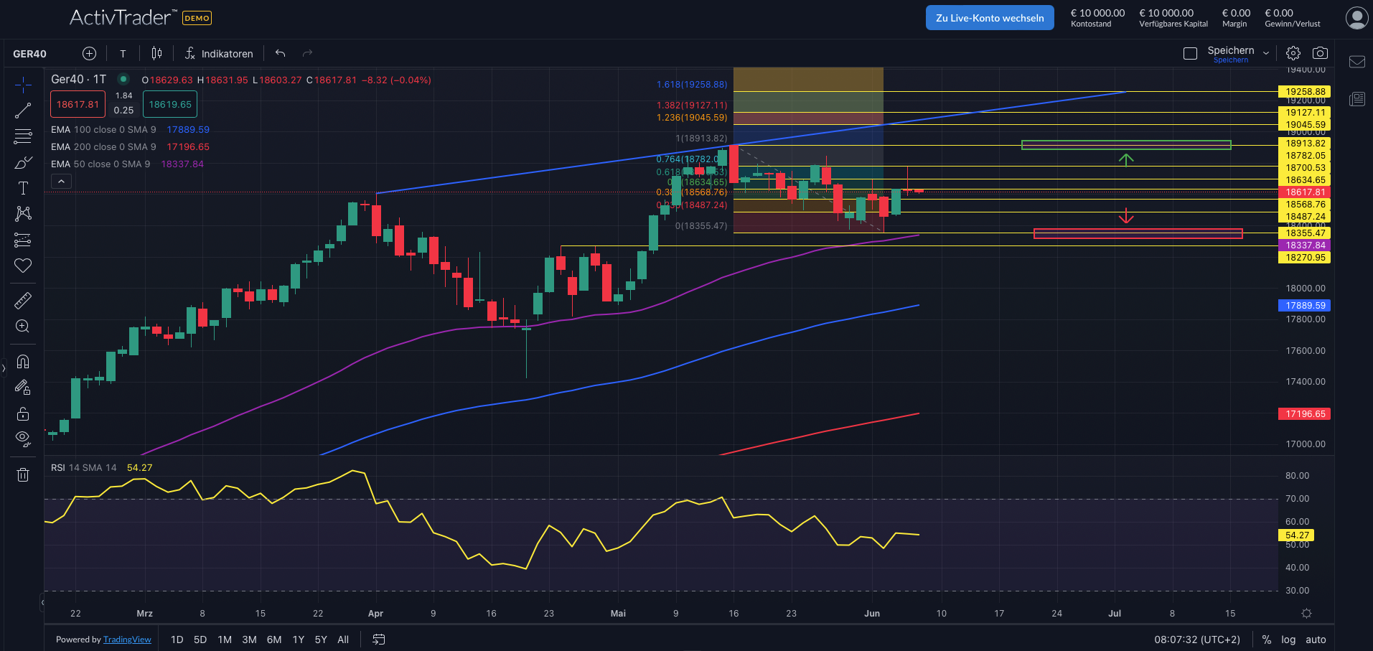The image size is (1373, 651).
Task: Collapse the EMA indicator legend arrow
Action: click(61, 180)
